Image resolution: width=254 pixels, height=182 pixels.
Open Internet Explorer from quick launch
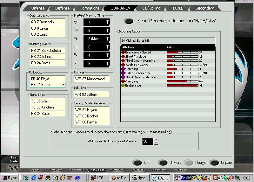coord(33,178)
